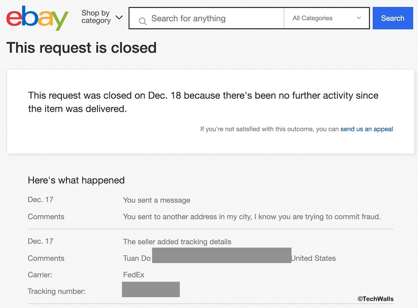The image size is (418, 308).
Task: Open the Shop by category menu label
Action: 96,17
